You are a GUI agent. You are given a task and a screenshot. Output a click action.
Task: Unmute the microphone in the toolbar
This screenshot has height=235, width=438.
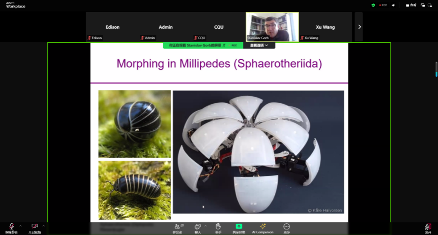pos(12,227)
